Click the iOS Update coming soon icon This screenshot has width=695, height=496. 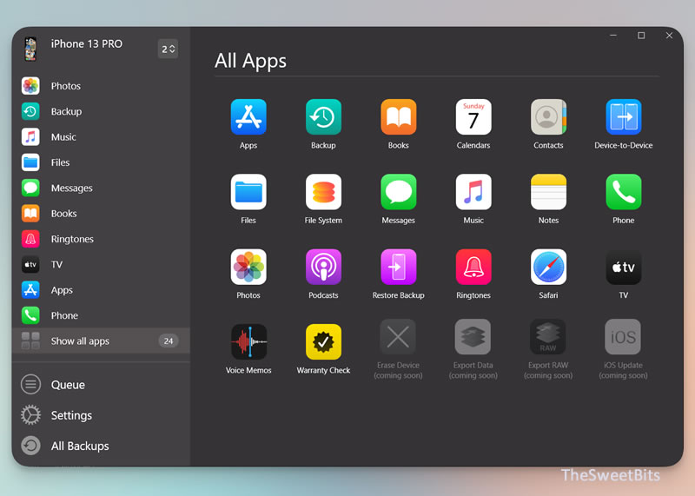[x=623, y=337]
